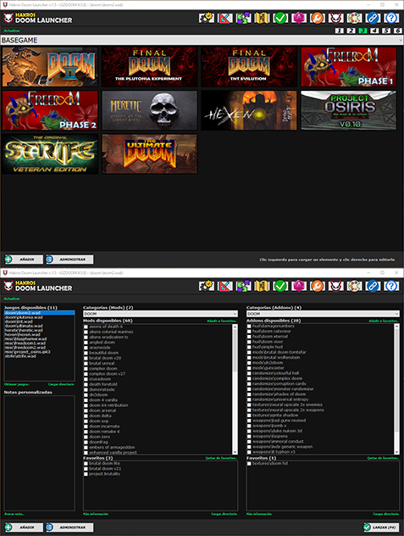
Task: Click ruler-triangle icon in thumbnail-view window toolbar
Action: (225, 18)
